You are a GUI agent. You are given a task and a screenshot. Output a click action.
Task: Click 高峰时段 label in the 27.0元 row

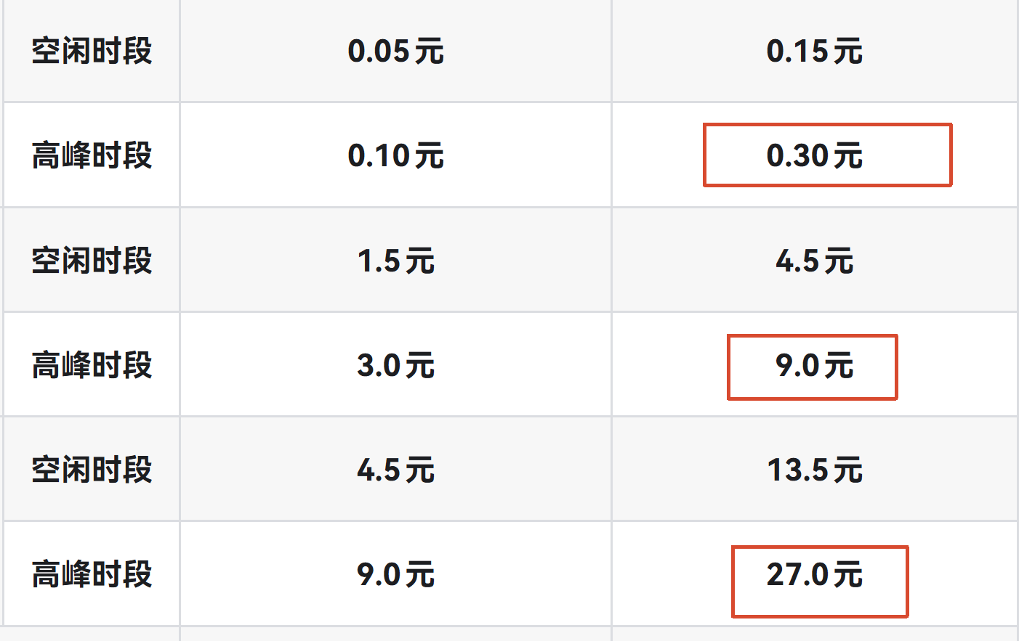point(92,574)
